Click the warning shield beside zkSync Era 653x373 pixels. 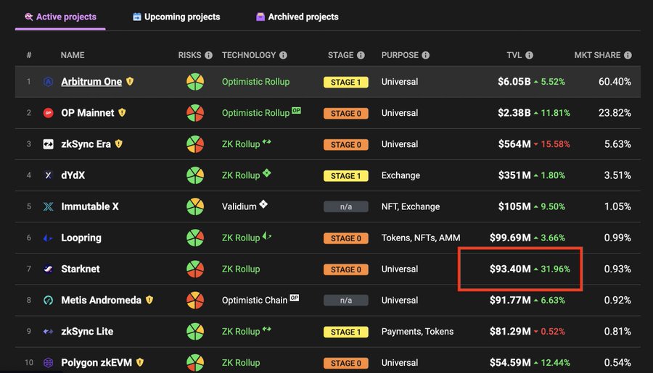coord(119,143)
